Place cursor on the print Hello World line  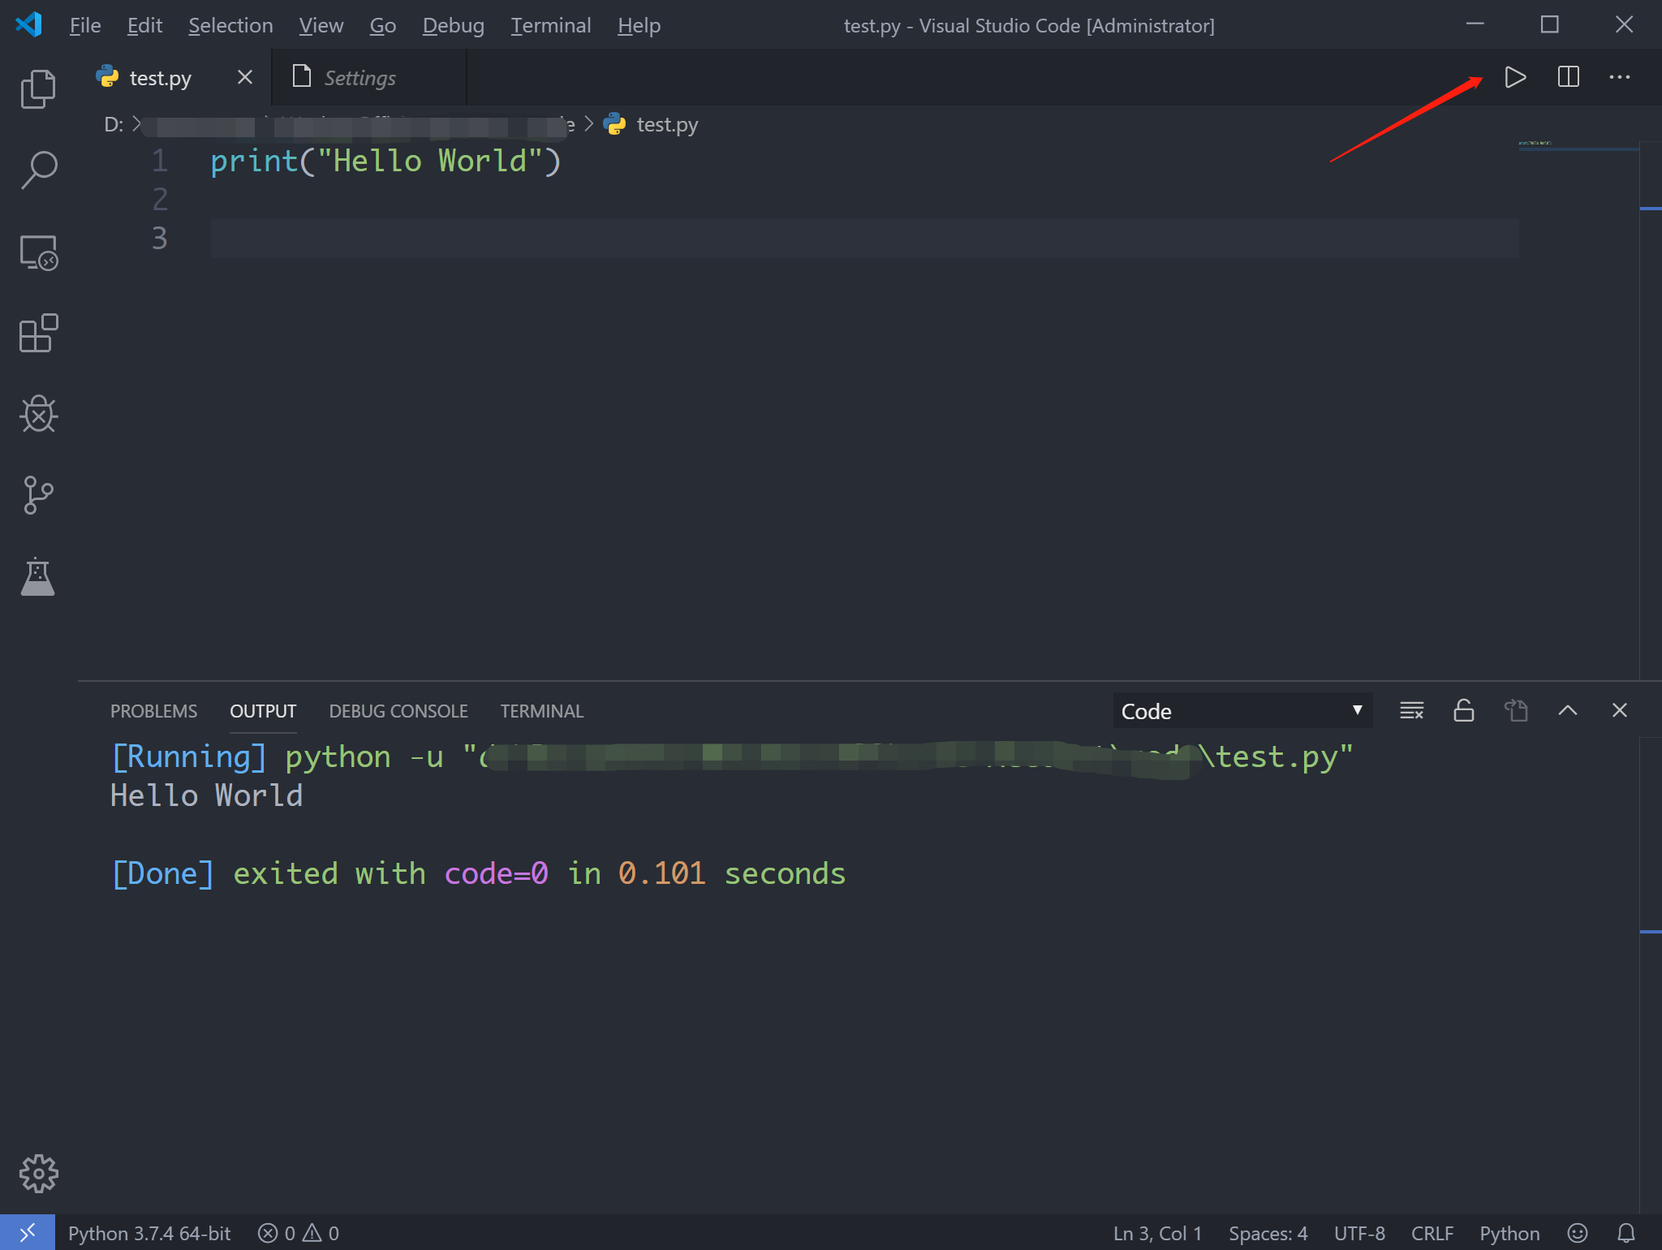[x=385, y=161]
